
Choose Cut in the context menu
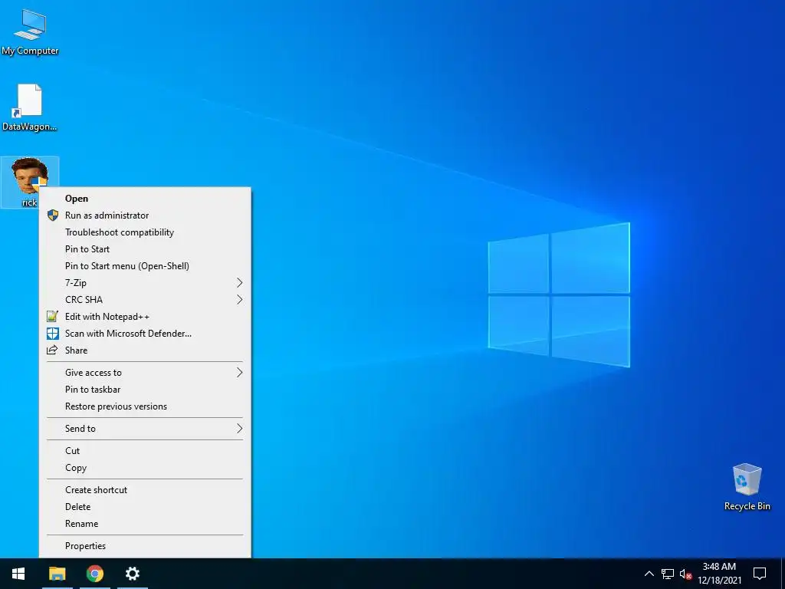point(145,451)
